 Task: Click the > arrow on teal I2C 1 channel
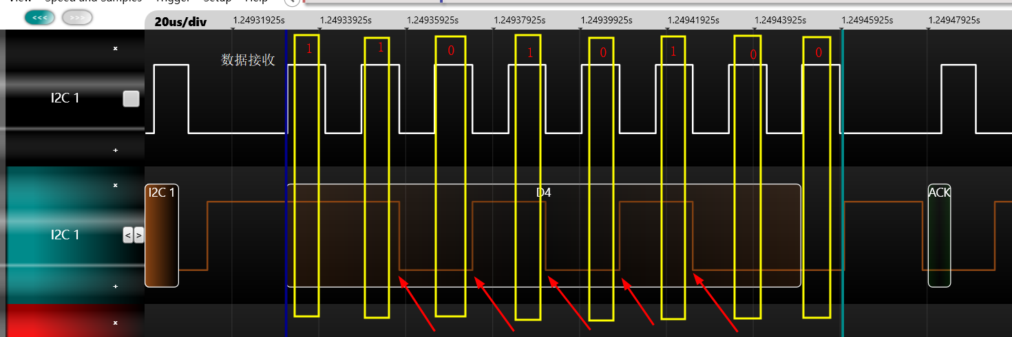pos(138,235)
